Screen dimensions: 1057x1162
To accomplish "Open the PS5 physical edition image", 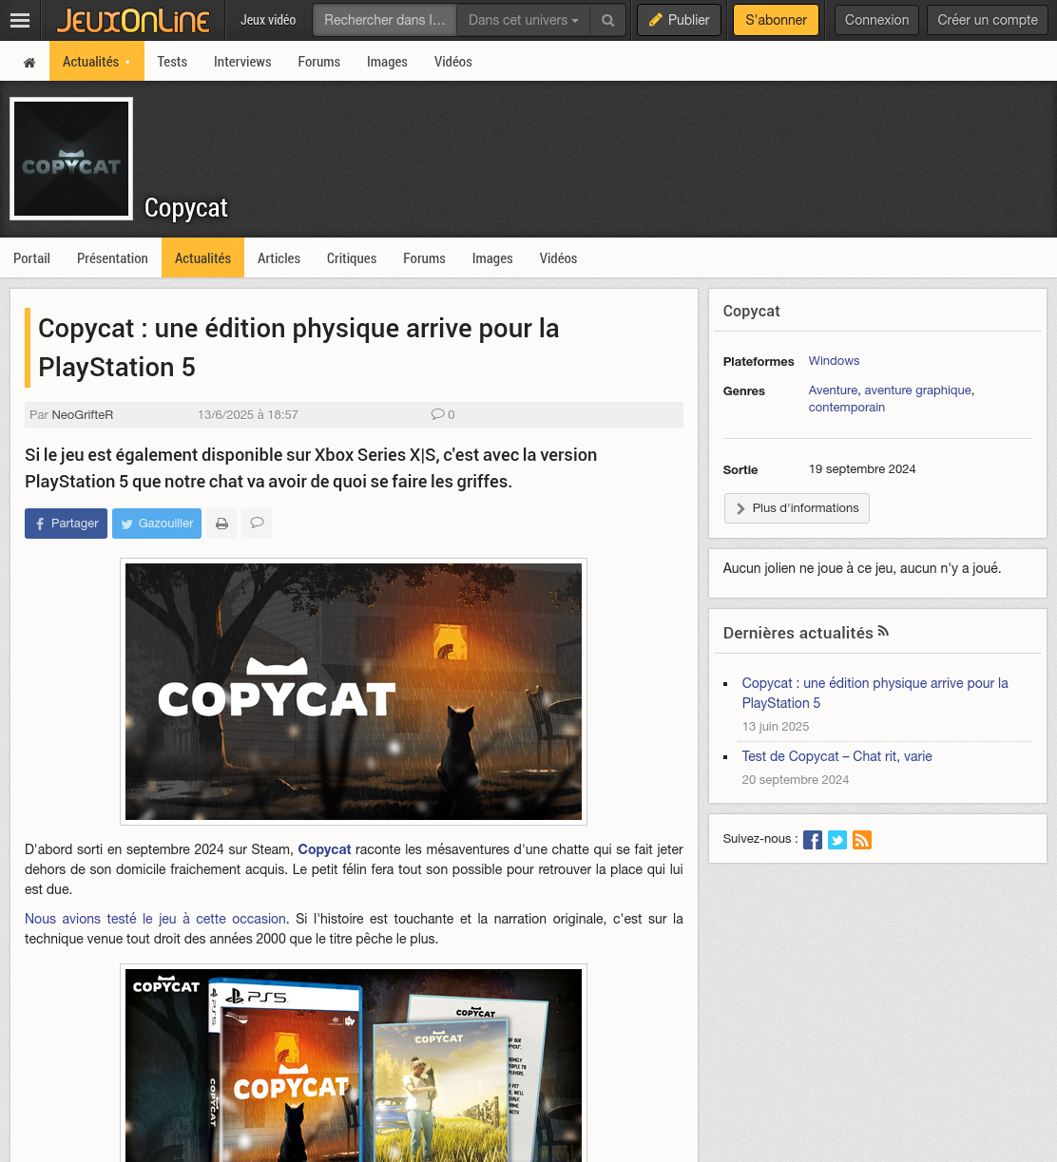I will [x=354, y=1064].
